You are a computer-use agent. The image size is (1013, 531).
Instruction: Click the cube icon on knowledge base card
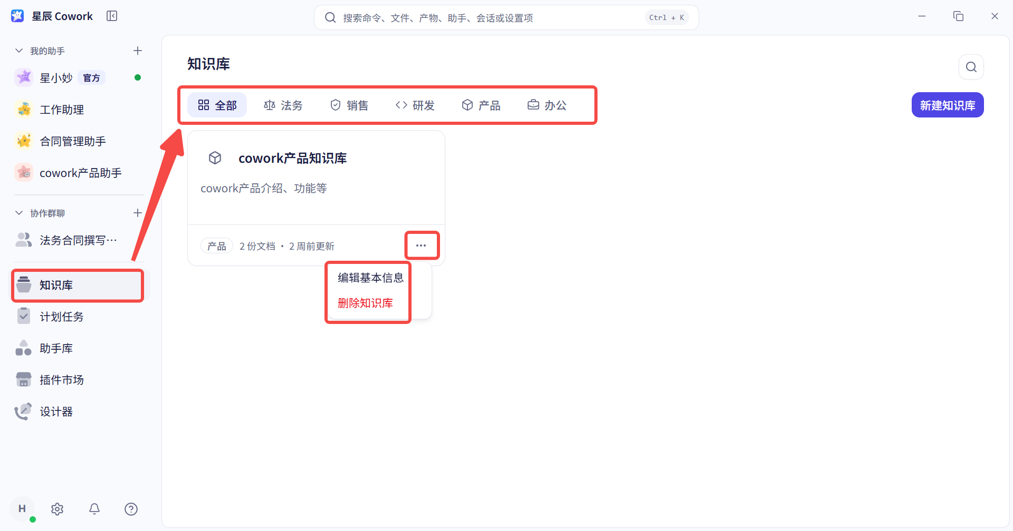click(215, 158)
